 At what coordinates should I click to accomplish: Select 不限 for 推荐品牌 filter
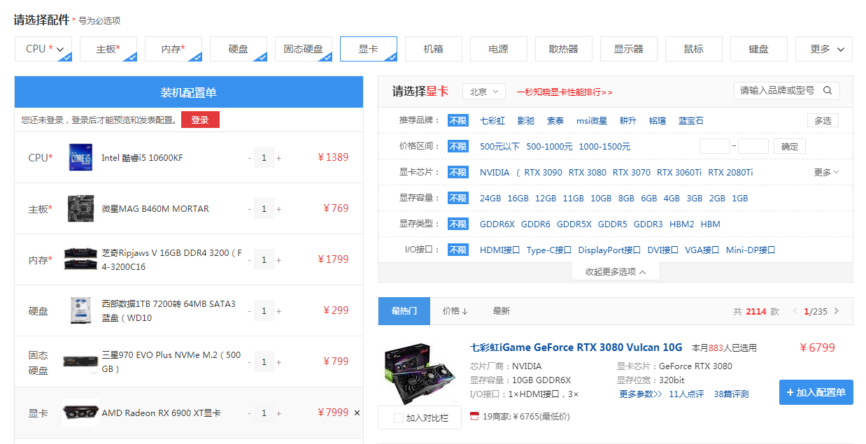458,120
